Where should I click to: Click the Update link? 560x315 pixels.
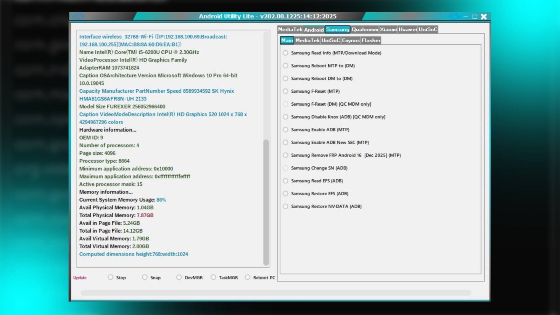79,277
